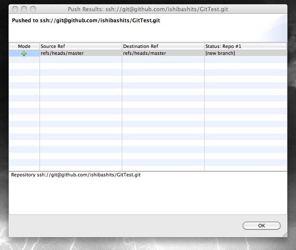Image resolution: width=296 pixels, height=250 pixels.
Task: Minimize the Push Results dialog
Action: pos(24,9)
